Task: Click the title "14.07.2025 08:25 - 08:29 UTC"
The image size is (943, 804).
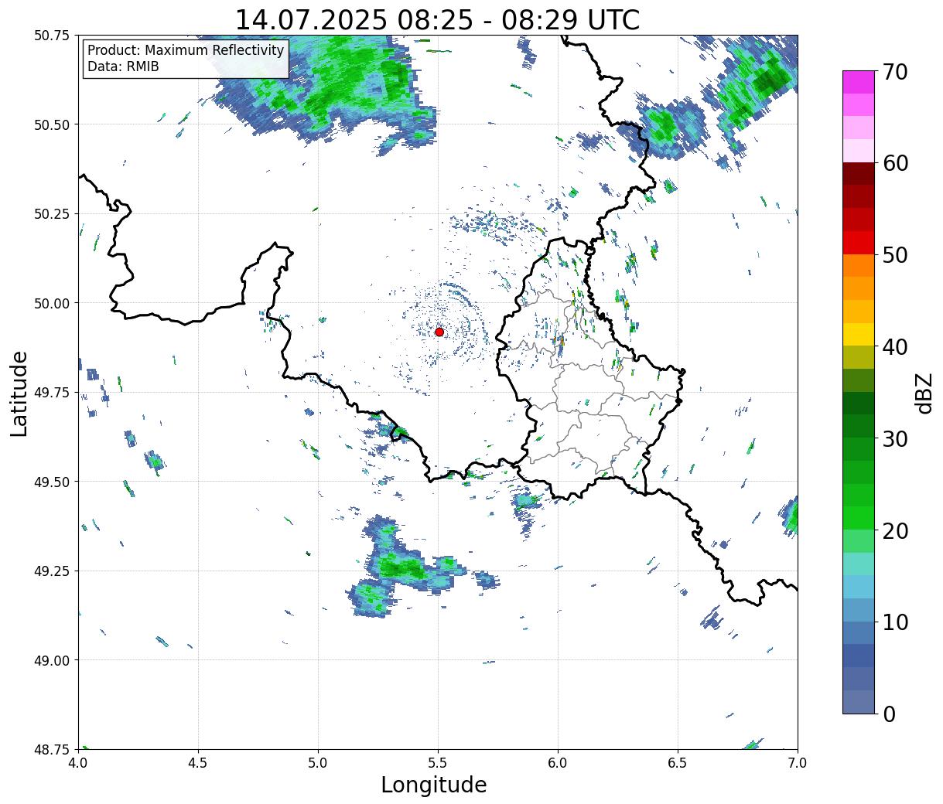Action: [x=437, y=19]
